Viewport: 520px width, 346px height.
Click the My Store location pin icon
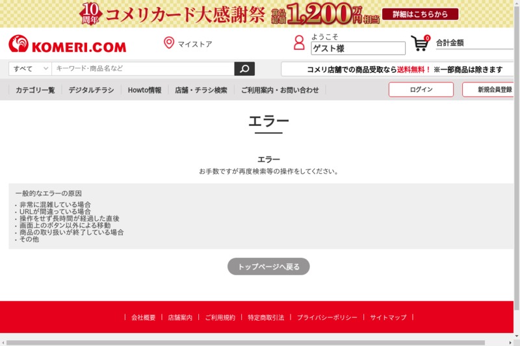pos(169,43)
